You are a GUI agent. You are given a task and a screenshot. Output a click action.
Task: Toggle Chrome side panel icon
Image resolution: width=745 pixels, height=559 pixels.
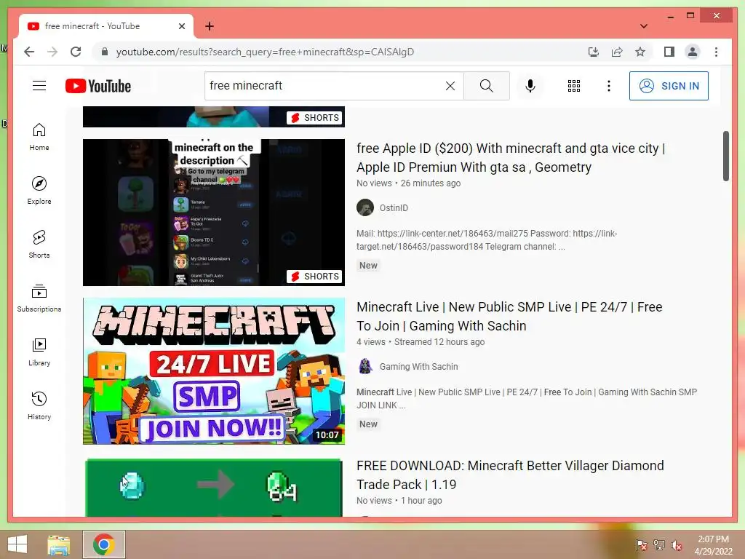[x=669, y=52]
